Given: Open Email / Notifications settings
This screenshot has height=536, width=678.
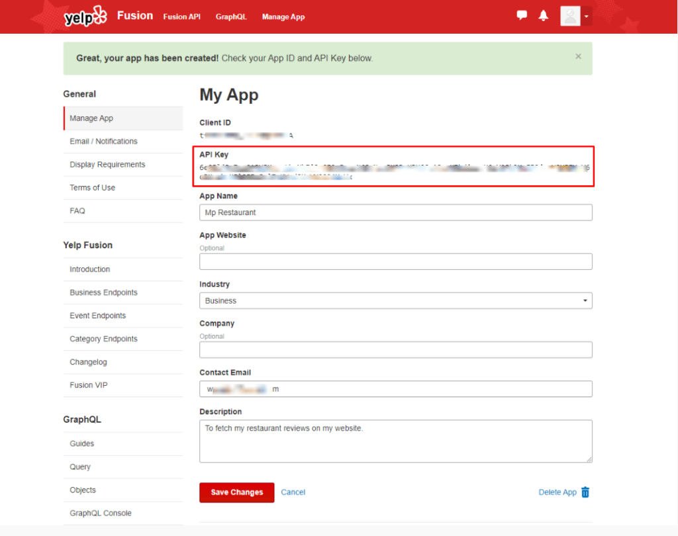Looking at the screenshot, I should point(123,142).
